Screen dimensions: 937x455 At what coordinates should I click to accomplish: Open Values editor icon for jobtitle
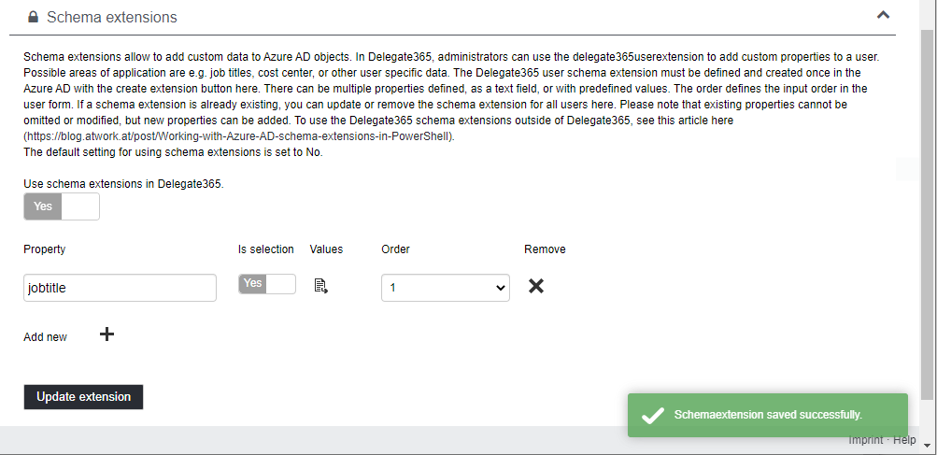pos(321,286)
